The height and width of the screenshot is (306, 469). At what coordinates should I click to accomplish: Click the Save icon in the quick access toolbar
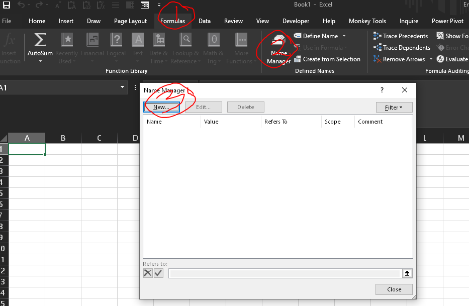point(6,5)
